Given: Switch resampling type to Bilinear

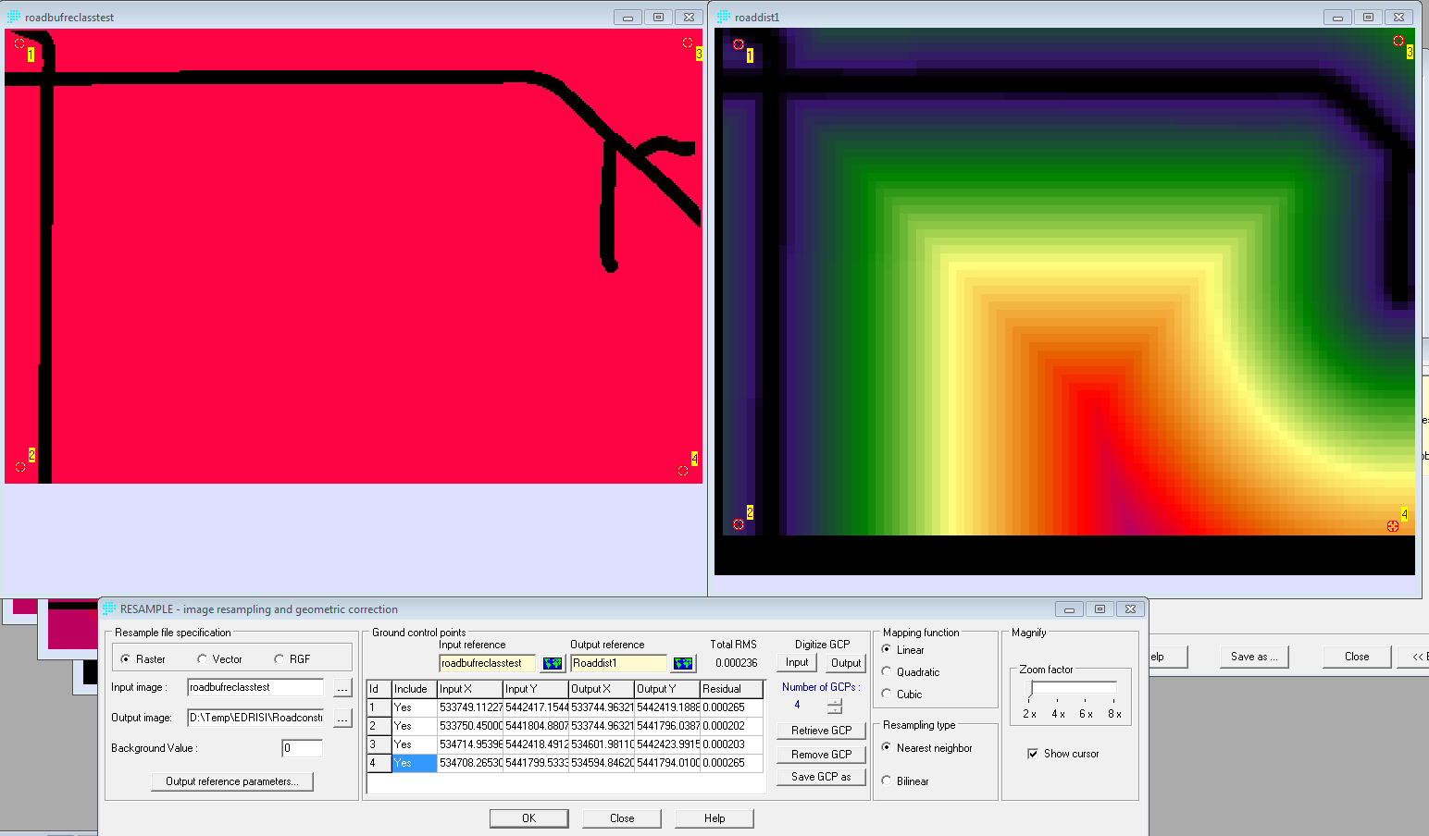Looking at the screenshot, I should [x=887, y=781].
